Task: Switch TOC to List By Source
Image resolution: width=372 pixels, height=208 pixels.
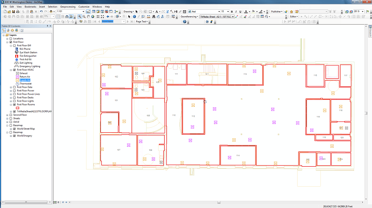Action: click(8, 30)
